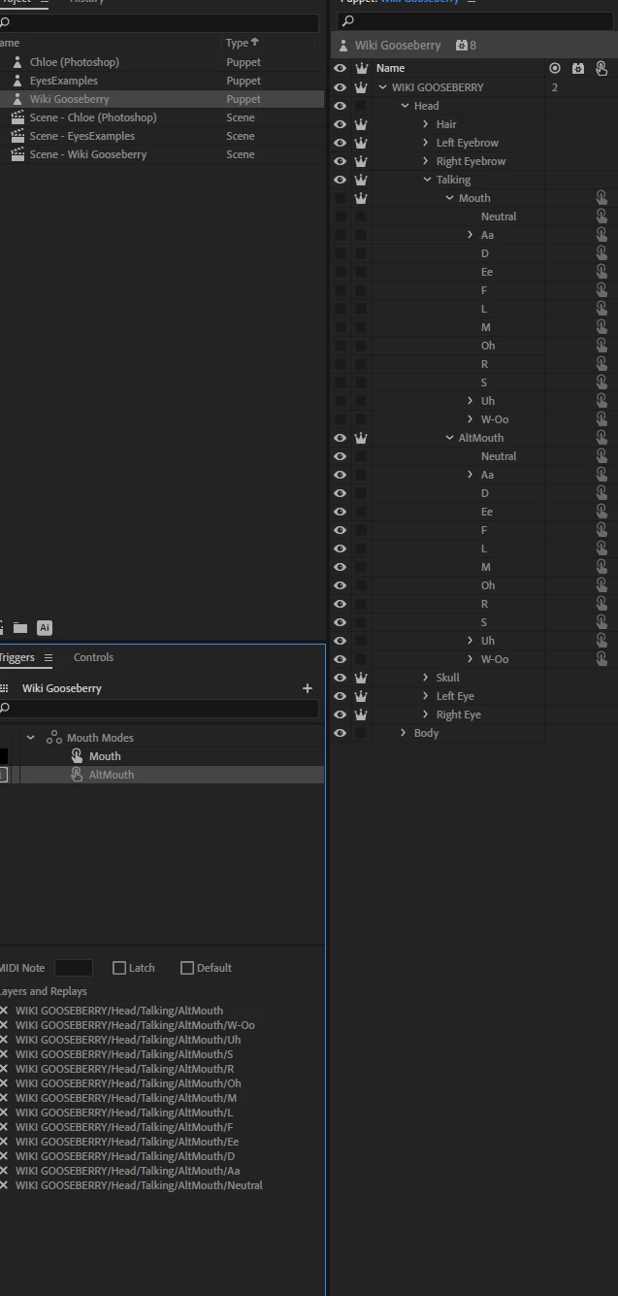The width and height of the screenshot is (618, 1296).
Task: Click the Name column header in Puppet panel
Action: click(391, 68)
